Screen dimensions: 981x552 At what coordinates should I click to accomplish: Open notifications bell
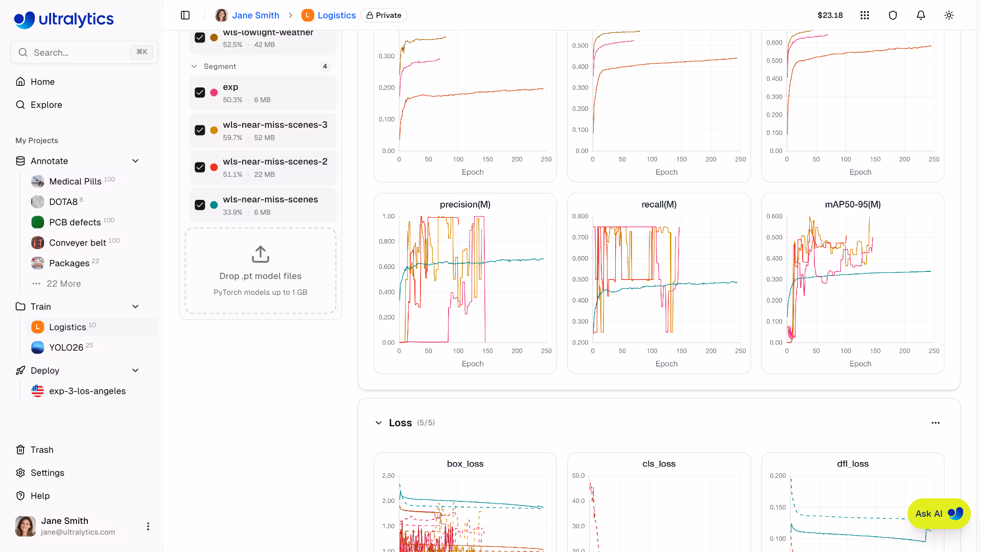coord(921,15)
